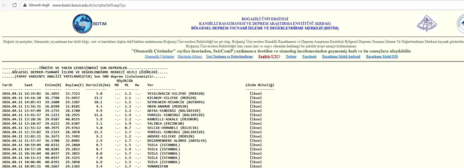The image size is (464, 168).
Task: Click the BDTiM globe logo
Action: 82,24
